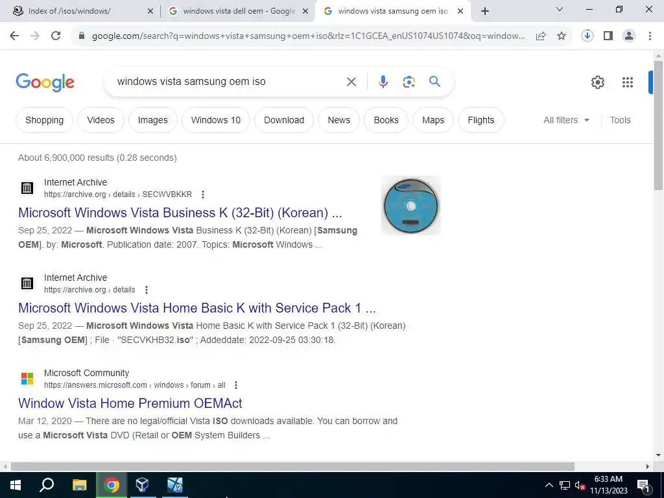664x498 pixels.
Task: Open more options for SECWVBKKR result
Action: point(203,195)
